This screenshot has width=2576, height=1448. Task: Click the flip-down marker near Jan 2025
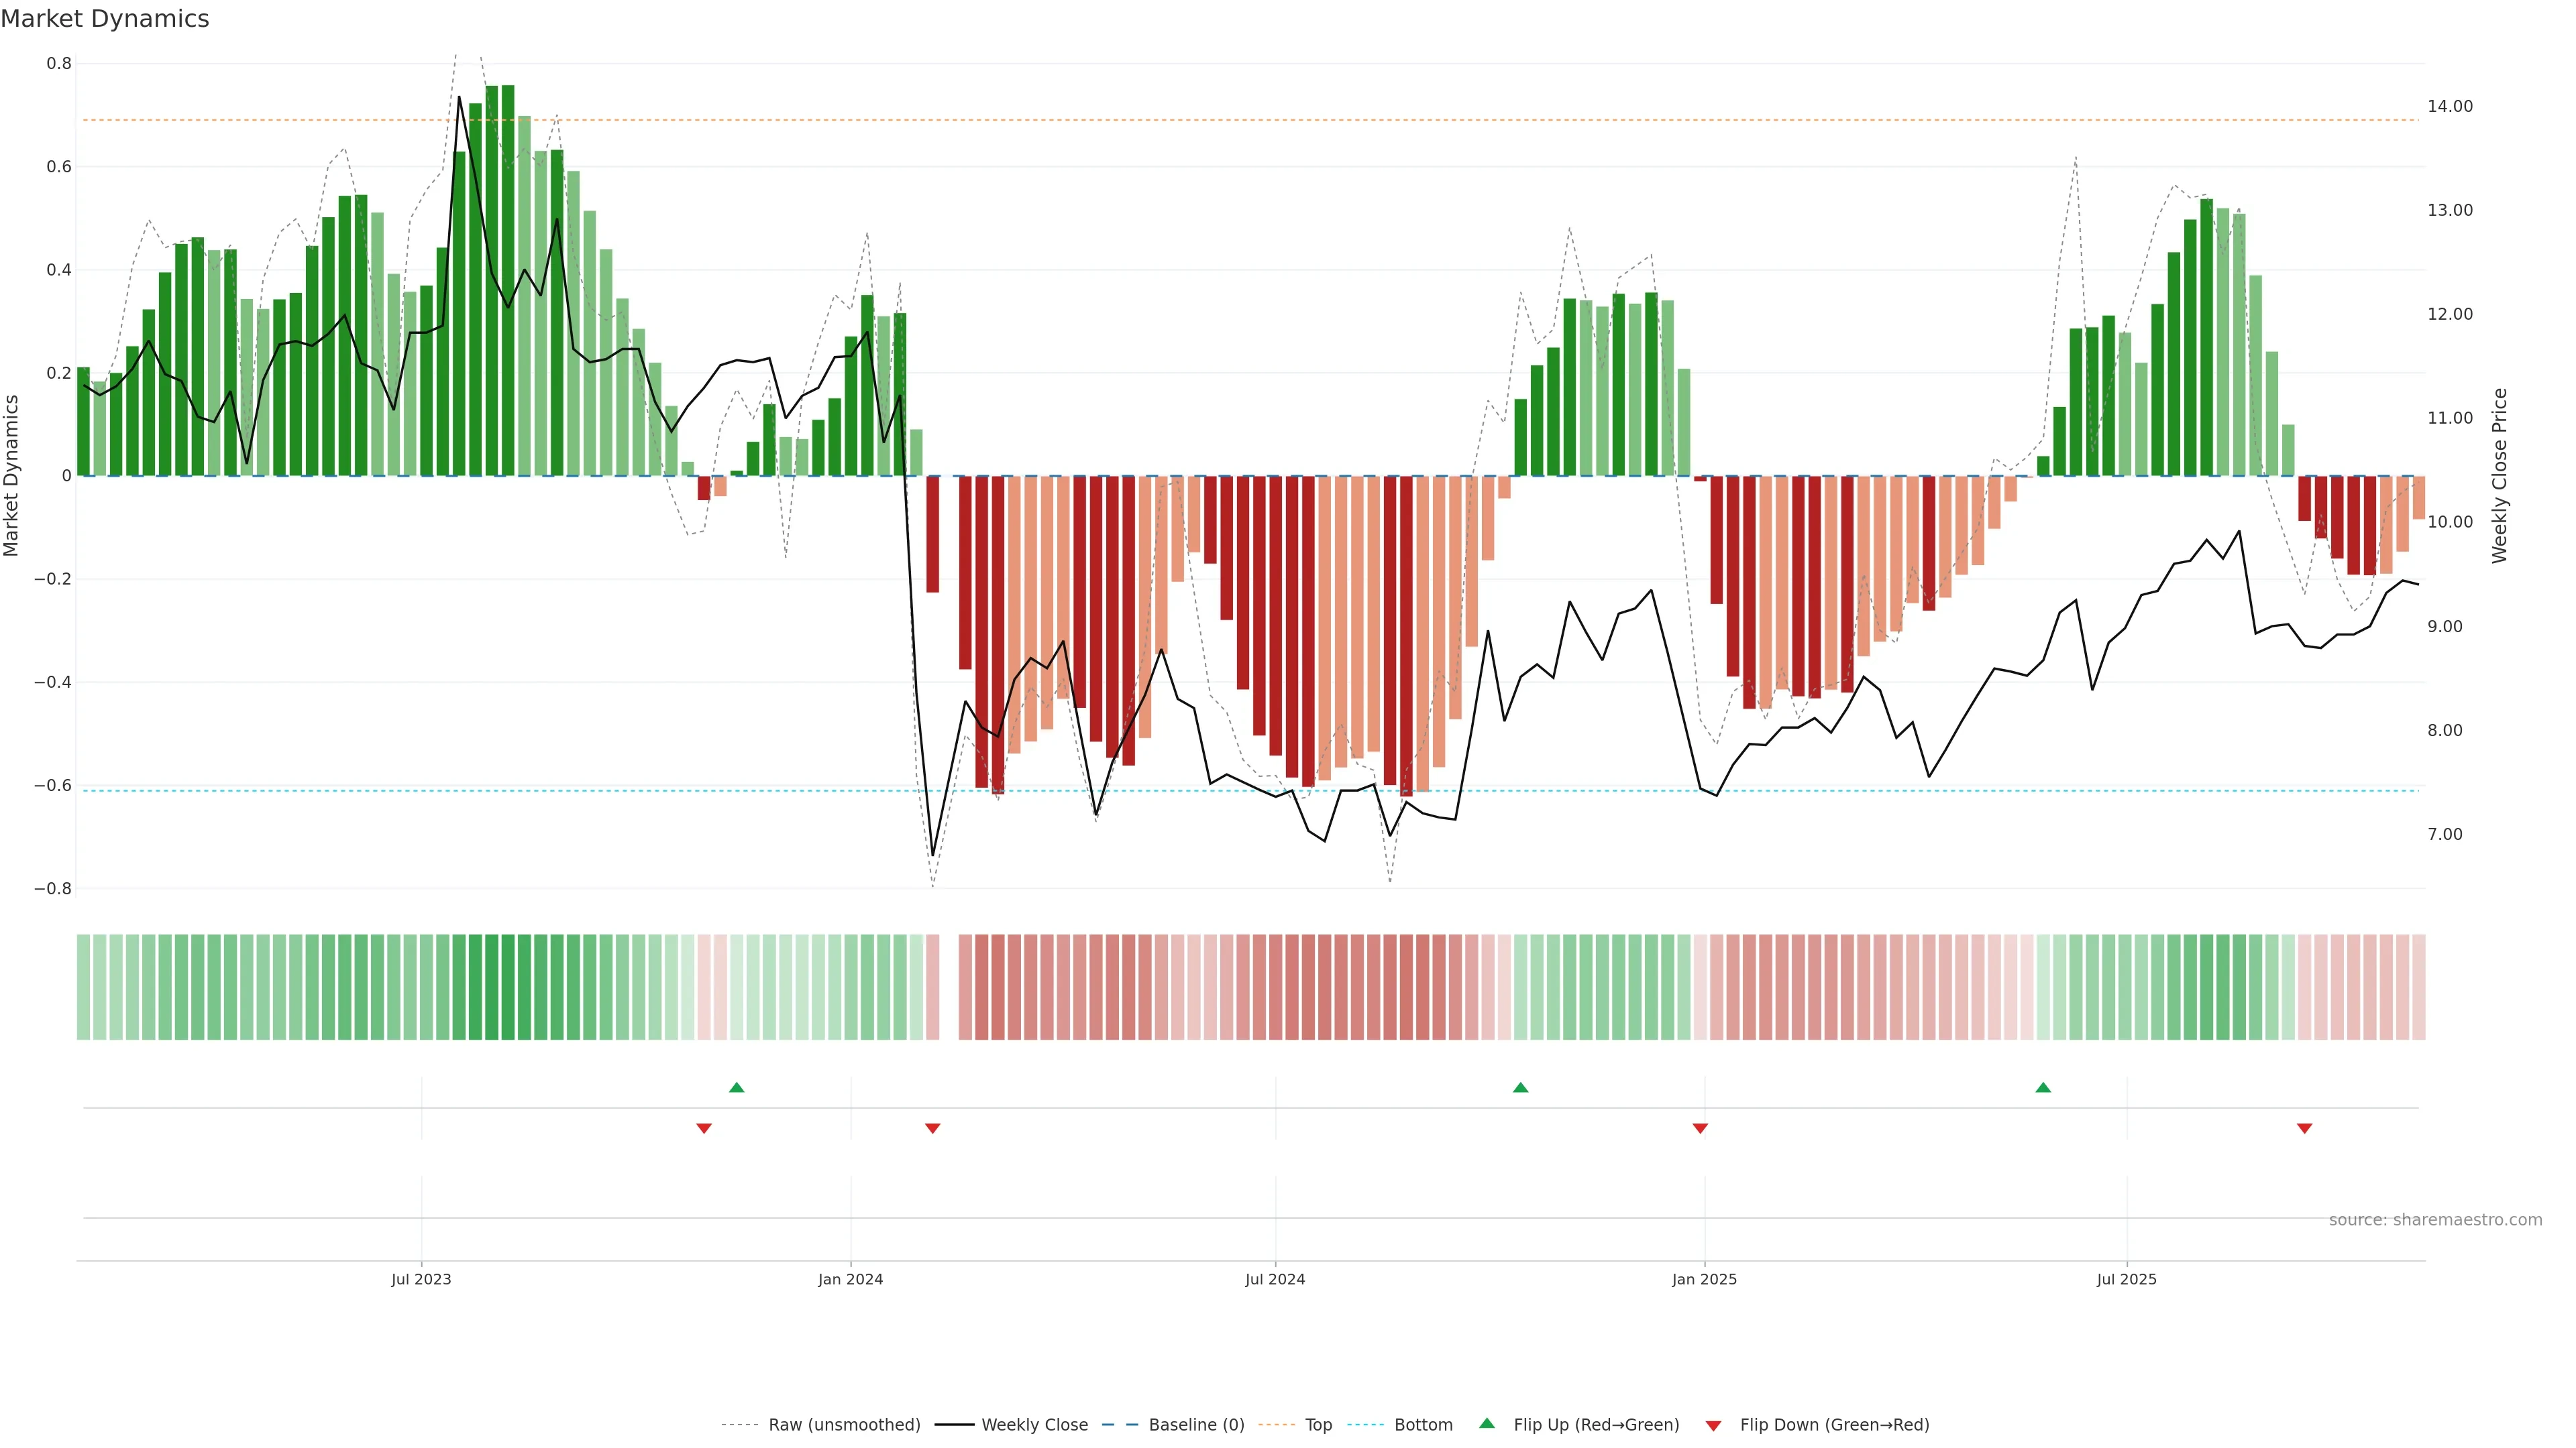point(1700,1128)
